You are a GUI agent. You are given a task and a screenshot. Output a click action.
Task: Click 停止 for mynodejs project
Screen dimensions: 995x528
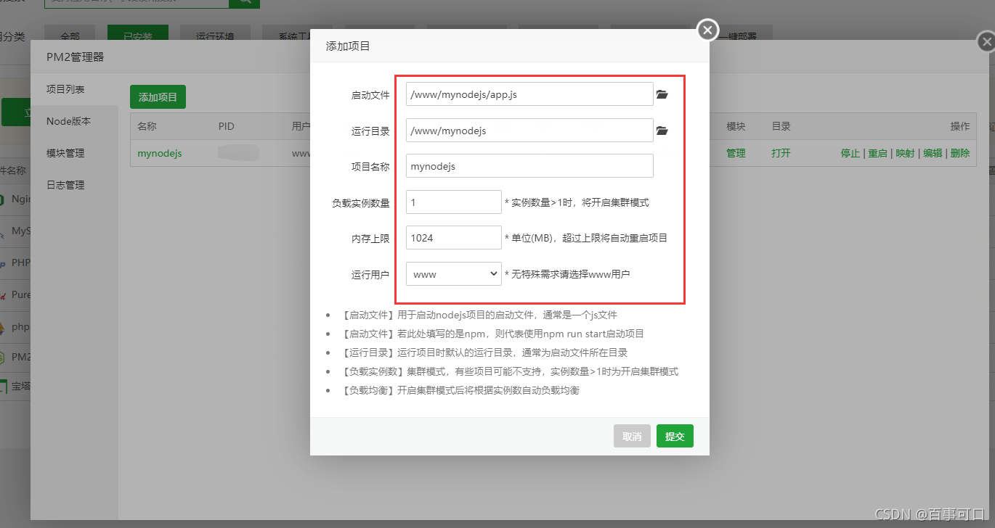point(850,153)
